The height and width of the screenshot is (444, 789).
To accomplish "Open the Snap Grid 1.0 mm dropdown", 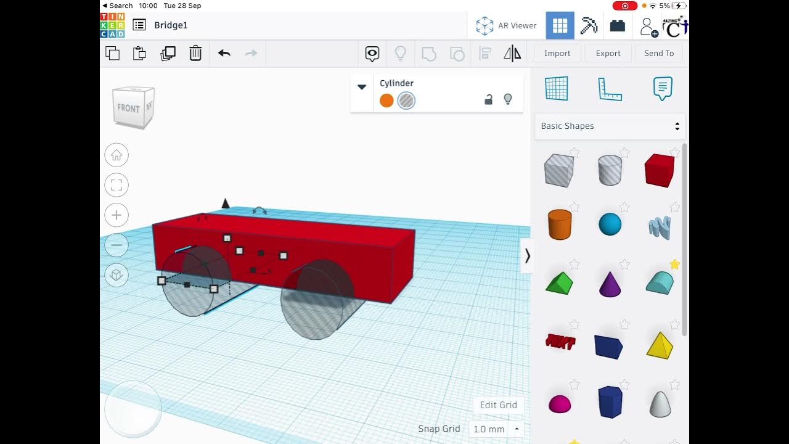I will (496, 429).
